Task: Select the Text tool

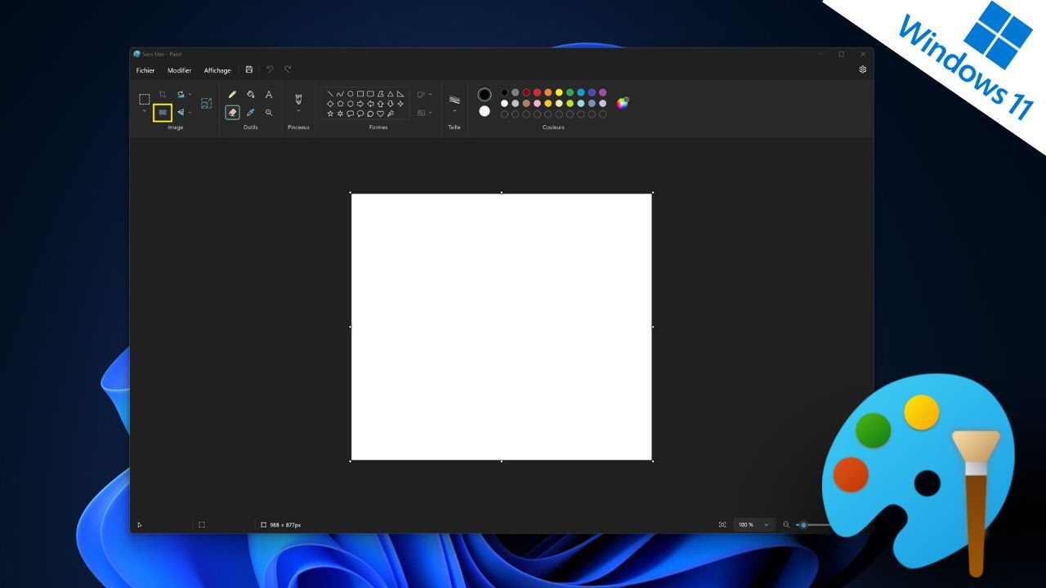Action: coord(269,95)
